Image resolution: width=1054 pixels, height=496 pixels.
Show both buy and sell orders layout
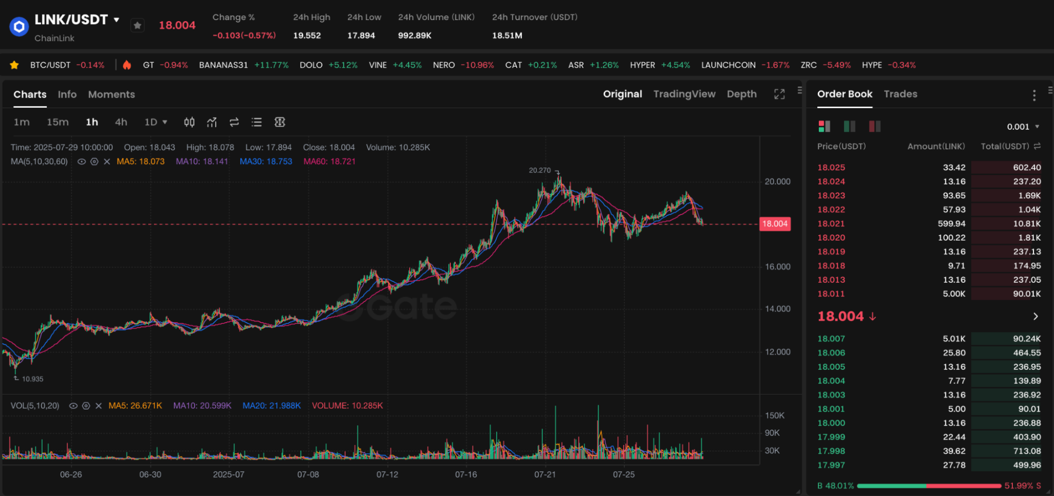pos(824,126)
